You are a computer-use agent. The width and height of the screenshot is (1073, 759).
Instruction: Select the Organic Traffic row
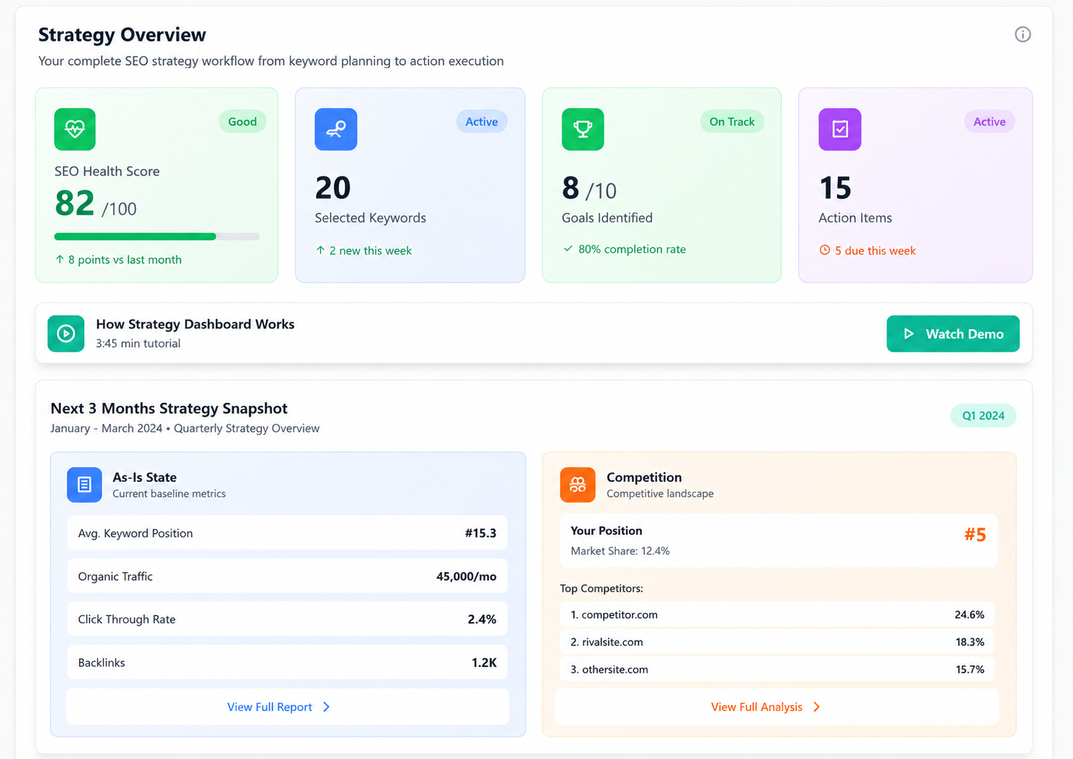(x=287, y=576)
